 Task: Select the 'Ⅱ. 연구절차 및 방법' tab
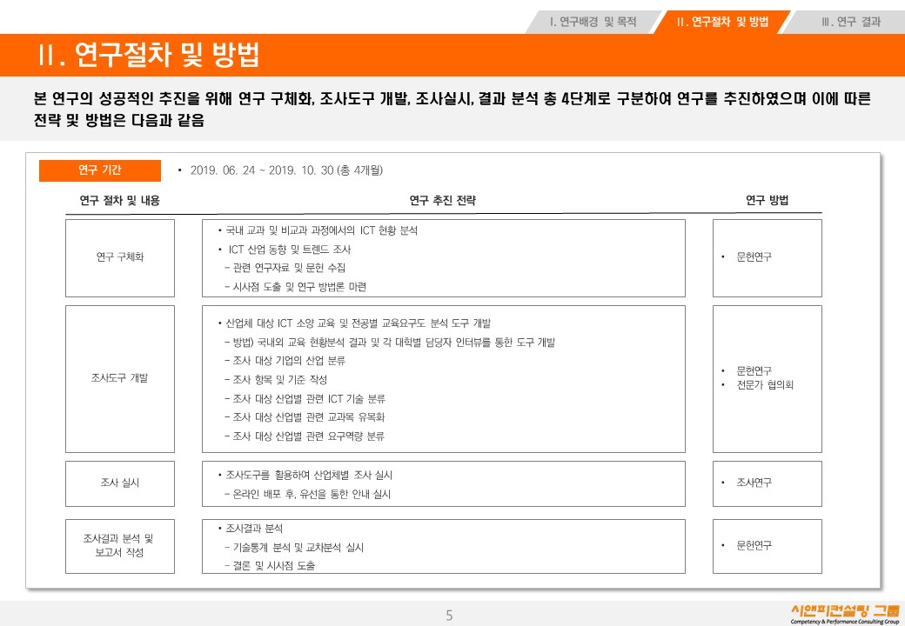[722, 22]
